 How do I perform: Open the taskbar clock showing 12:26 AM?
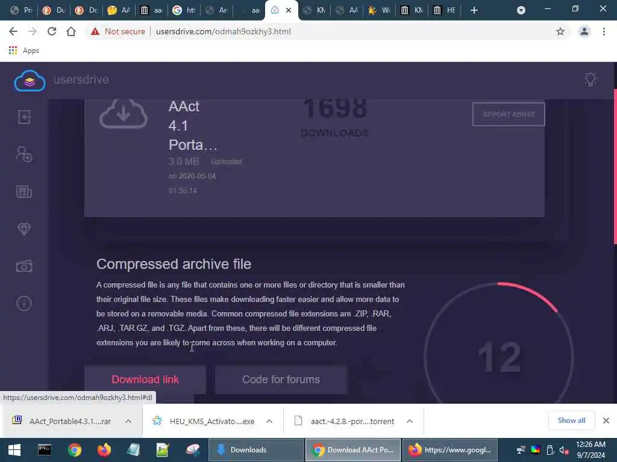coord(590,450)
